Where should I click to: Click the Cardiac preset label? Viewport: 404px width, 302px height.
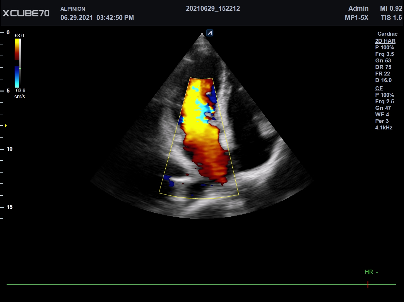387,34
